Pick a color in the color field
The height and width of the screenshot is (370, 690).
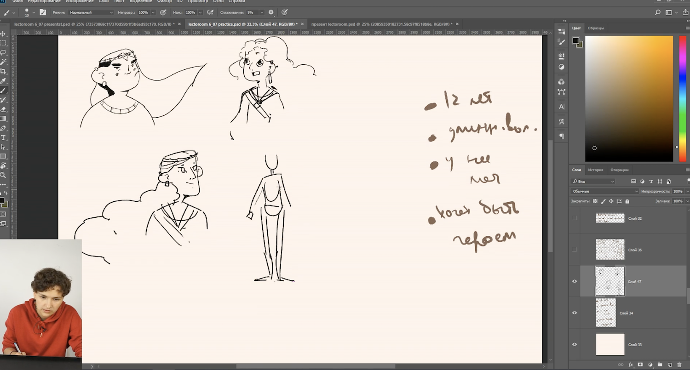pyautogui.click(x=629, y=98)
